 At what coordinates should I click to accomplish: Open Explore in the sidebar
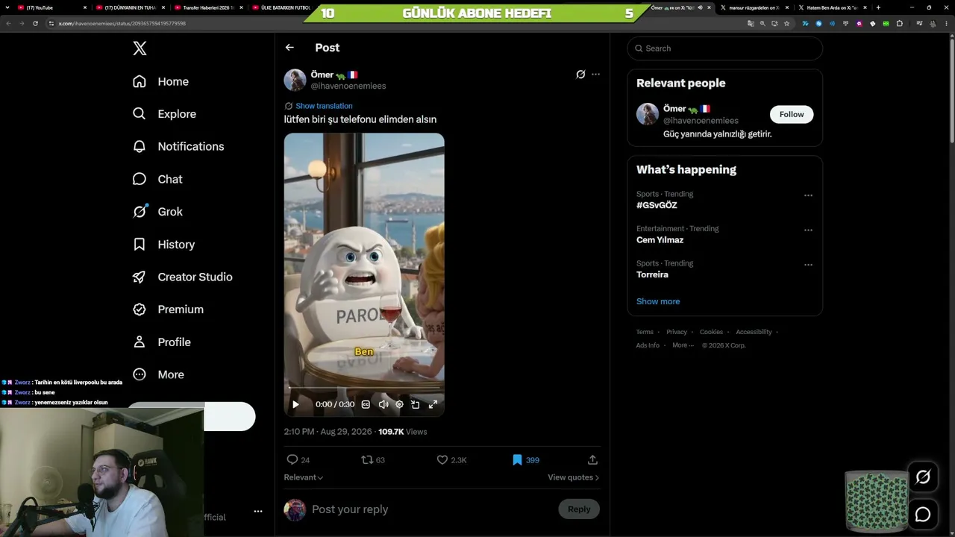click(x=164, y=114)
